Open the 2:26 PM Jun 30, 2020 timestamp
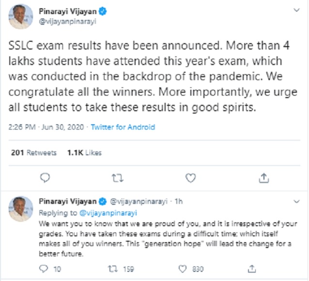 pos(47,127)
